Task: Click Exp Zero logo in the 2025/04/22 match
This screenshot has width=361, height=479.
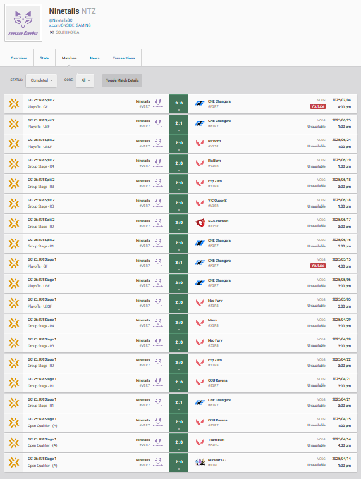Action: [200, 363]
